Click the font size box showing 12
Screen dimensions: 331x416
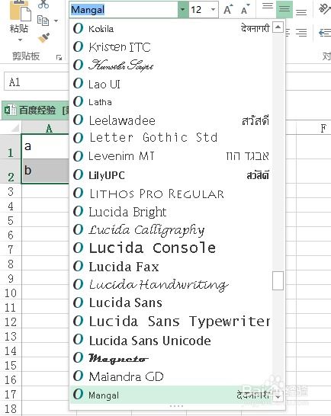click(x=199, y=10)
